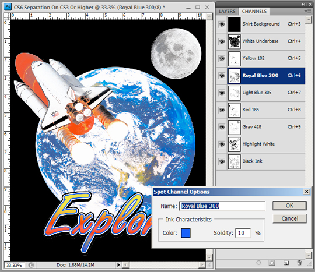315x272 pixels.
Task: Select the Shirt Background channel thumbnail
Action: (x=235, y=24)
